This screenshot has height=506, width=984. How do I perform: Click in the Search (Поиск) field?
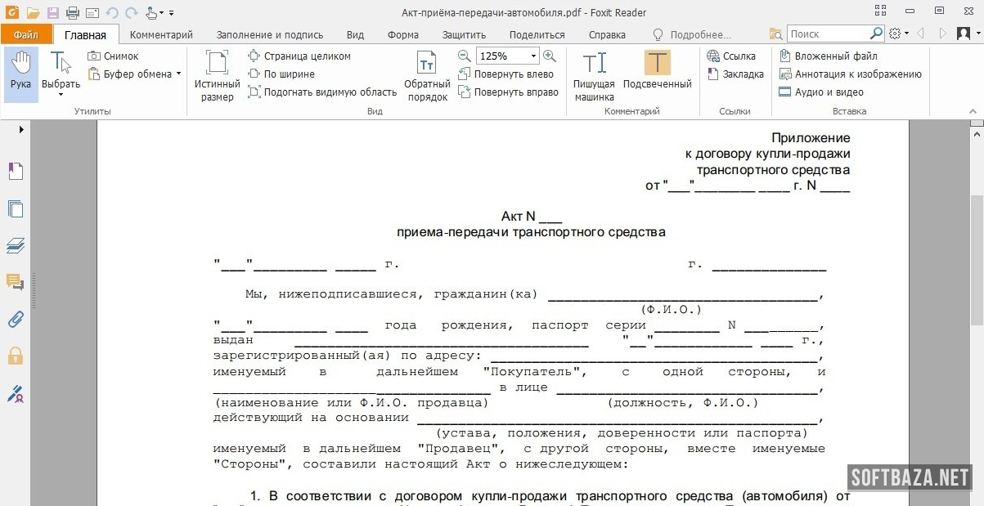tap(826, 34)
